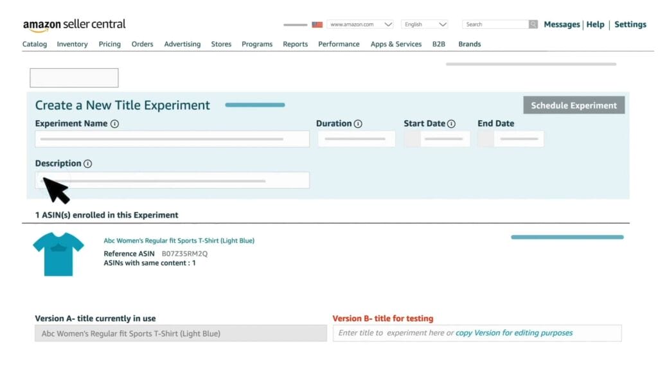This screenshot has width=658, height=370.
Task: Click the End Date calendar icon
Action: click(486, 139)
